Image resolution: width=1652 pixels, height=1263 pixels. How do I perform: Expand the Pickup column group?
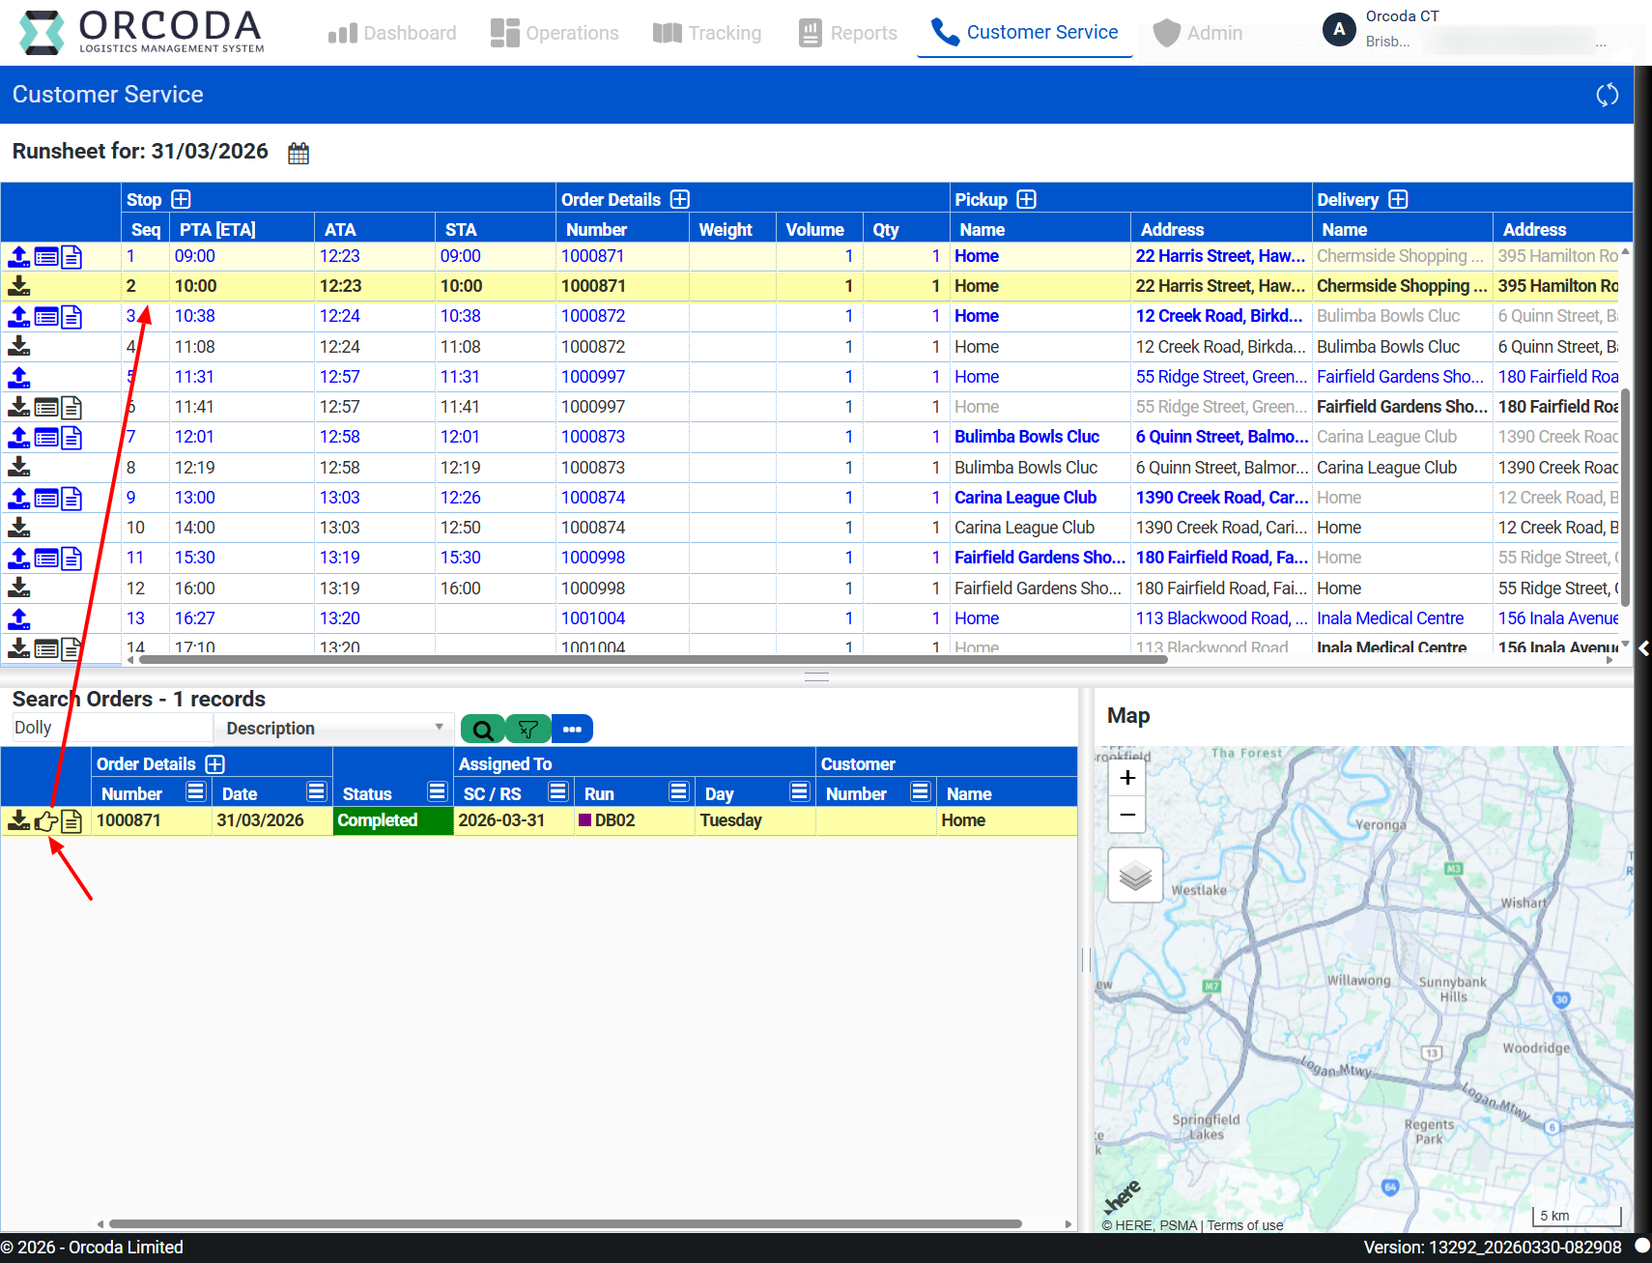pyautogui.click(x=1026, y=200)
